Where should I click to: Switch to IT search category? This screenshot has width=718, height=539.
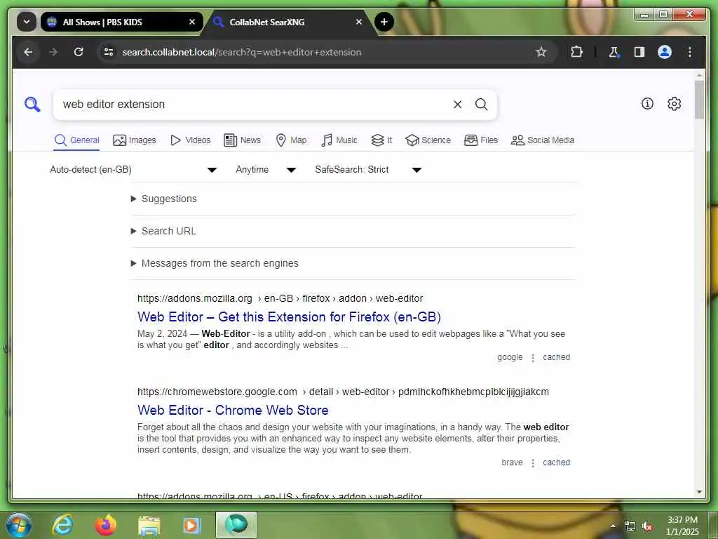tap(381, 140)
